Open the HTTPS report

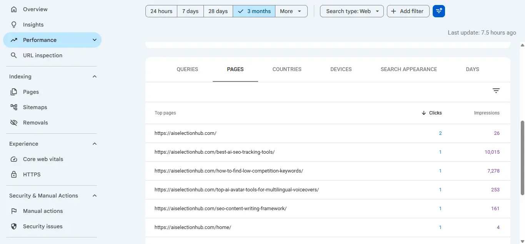pos(32,174)
